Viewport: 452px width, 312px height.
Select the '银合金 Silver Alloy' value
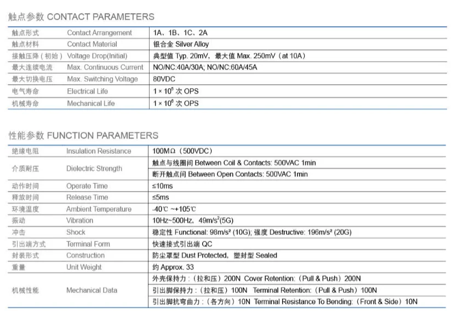click(x=181, y=44)
